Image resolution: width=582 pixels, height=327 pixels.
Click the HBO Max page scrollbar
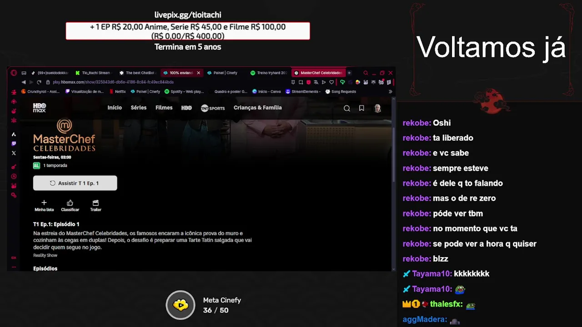(393, 154)
